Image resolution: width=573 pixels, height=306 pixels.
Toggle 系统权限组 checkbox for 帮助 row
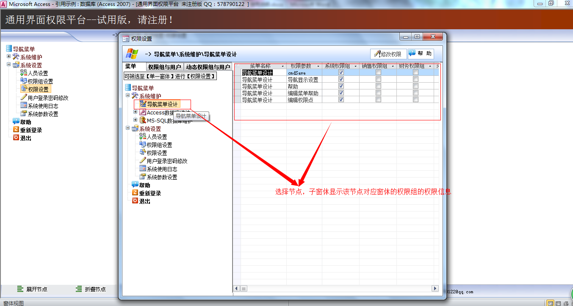click(341, 86)
